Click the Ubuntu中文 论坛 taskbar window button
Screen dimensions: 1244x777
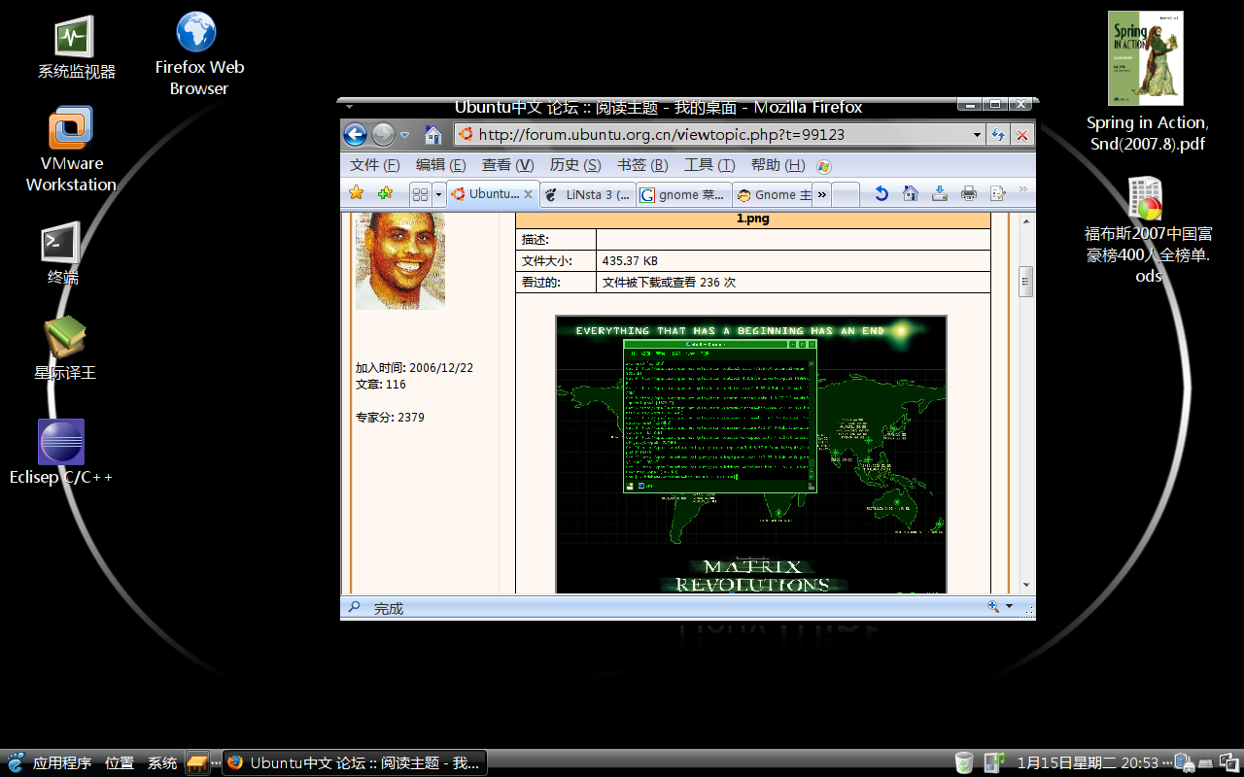[x=355, y=762]
